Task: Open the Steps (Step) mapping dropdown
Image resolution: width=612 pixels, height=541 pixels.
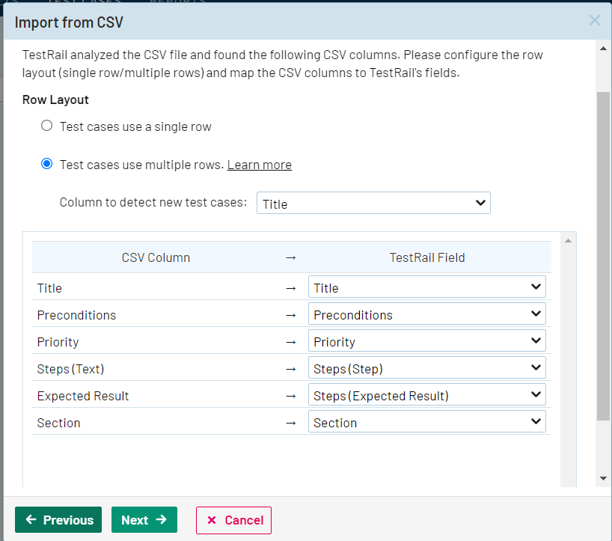Action: (x=426, y=368)
